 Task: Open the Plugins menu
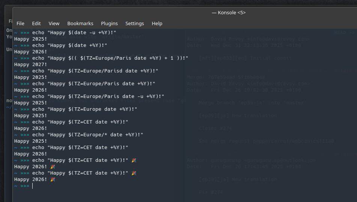coord(109,23)
